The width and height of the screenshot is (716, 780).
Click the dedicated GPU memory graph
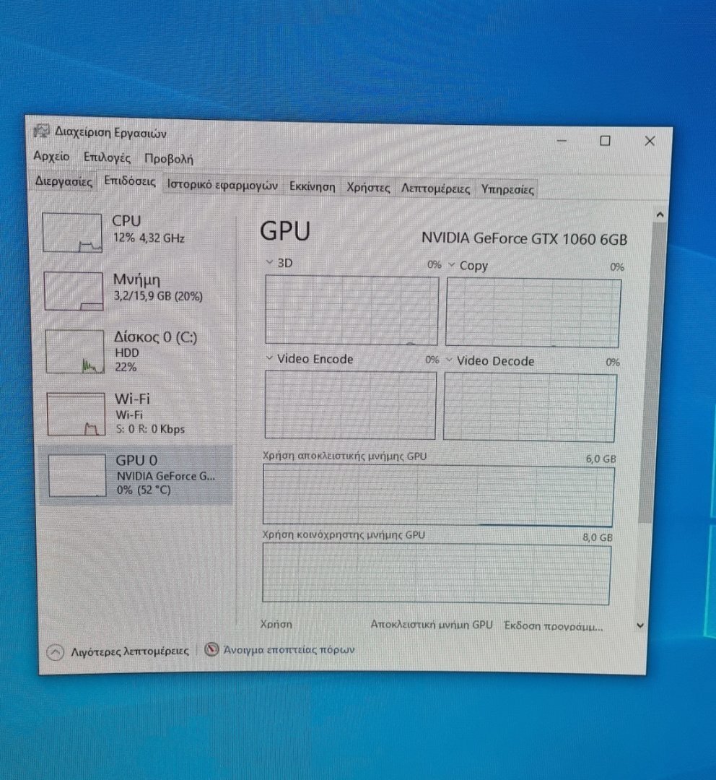coord(438,495)
